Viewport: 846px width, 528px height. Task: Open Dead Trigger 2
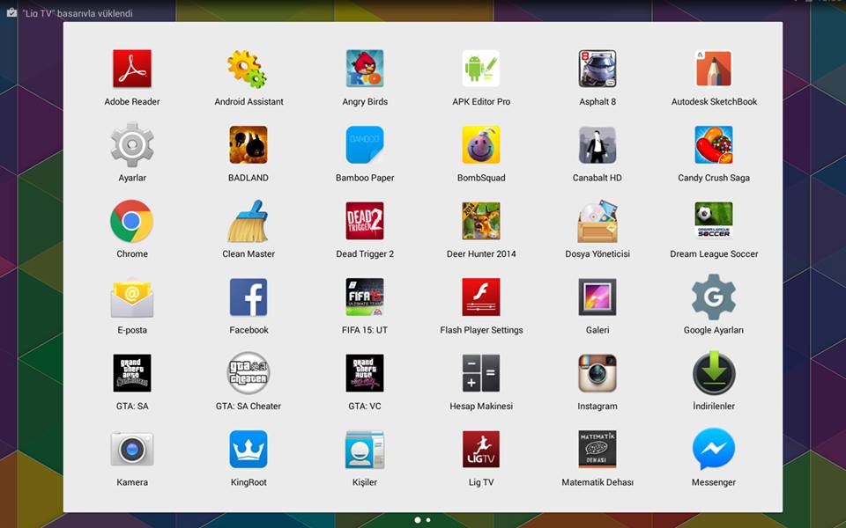[365, 221]
